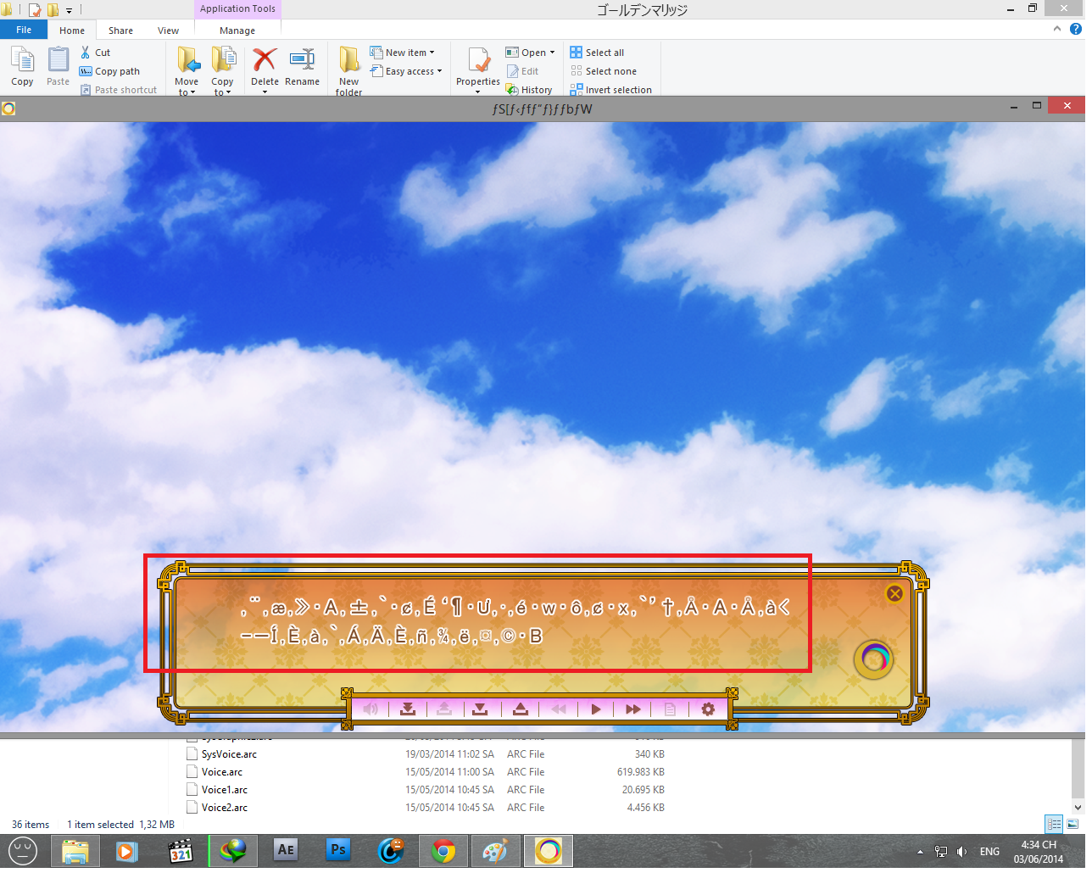
Task: Click the Properties icon in quick access toolbar
Action: click(35, 10)
